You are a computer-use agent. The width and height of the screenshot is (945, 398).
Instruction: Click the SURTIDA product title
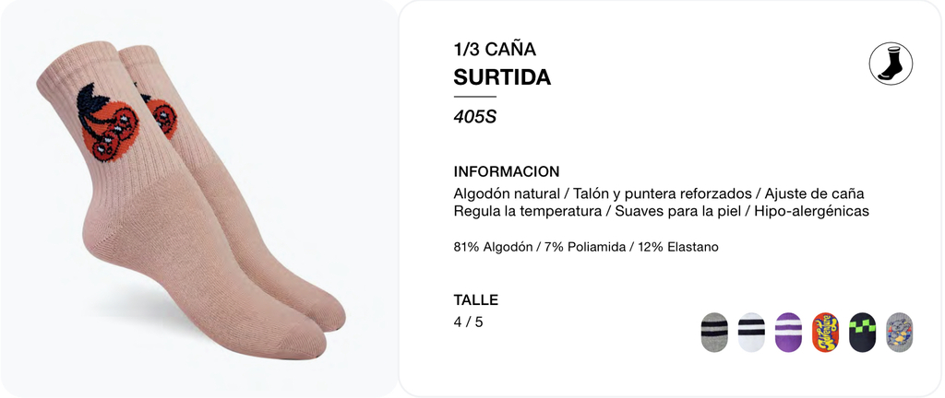502,77
